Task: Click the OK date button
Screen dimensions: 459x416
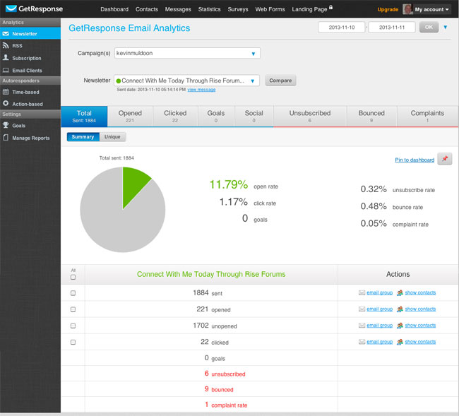Action: click(429, 28)
